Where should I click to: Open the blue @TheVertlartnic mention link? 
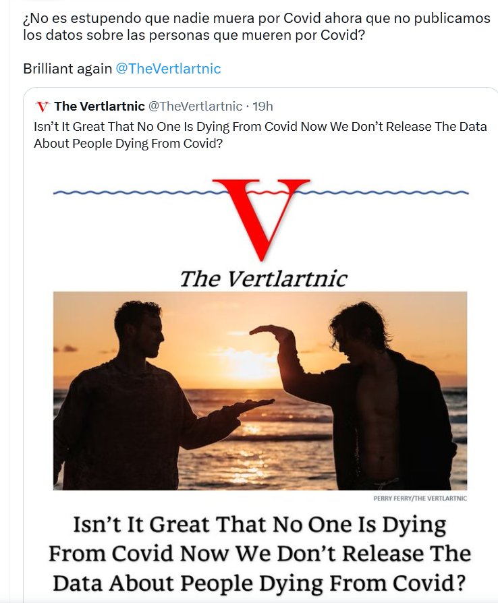pos(168,69)
